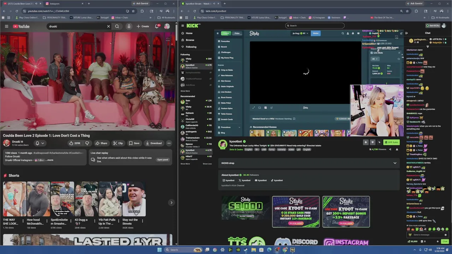
Task: Open system tray hidden icons chevron
Action: (x=415, y=250)
